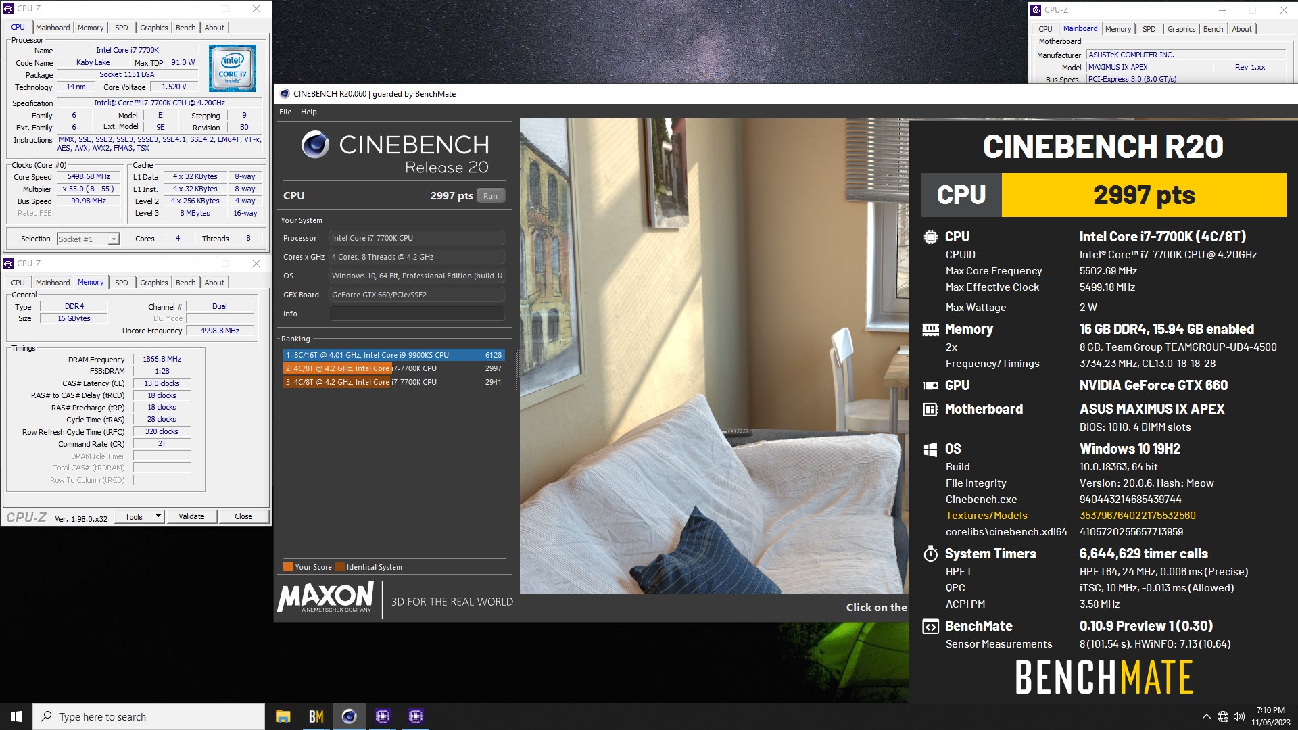Run the Cinebench CPU test

(x=490, y=196)
